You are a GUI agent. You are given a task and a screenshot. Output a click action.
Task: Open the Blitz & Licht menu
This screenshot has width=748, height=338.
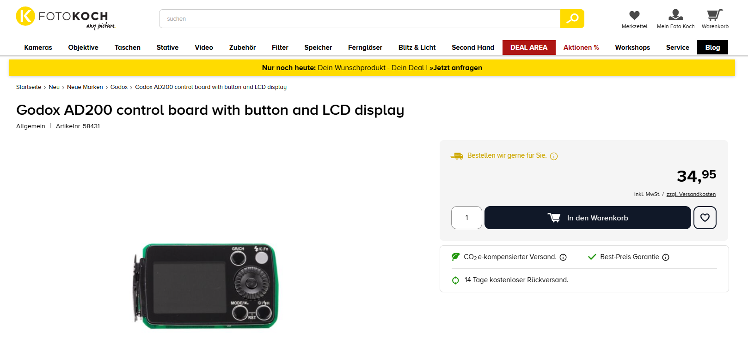(x=417, y=47)
